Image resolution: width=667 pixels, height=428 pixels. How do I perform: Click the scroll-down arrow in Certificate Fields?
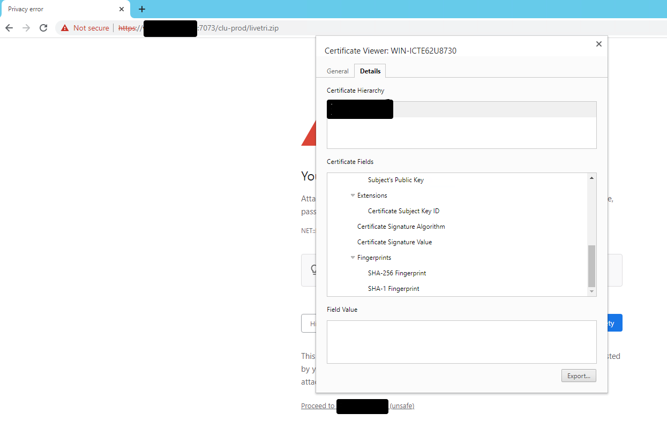591,291
